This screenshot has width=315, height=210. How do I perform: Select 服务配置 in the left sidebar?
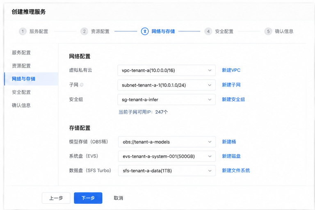pos(21,52)
